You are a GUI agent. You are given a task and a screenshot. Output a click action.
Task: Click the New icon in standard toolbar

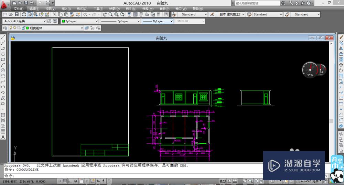pyautogui.click(x=5, y=14)
